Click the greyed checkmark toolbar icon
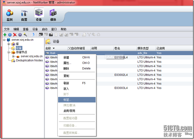 point(56,35)
